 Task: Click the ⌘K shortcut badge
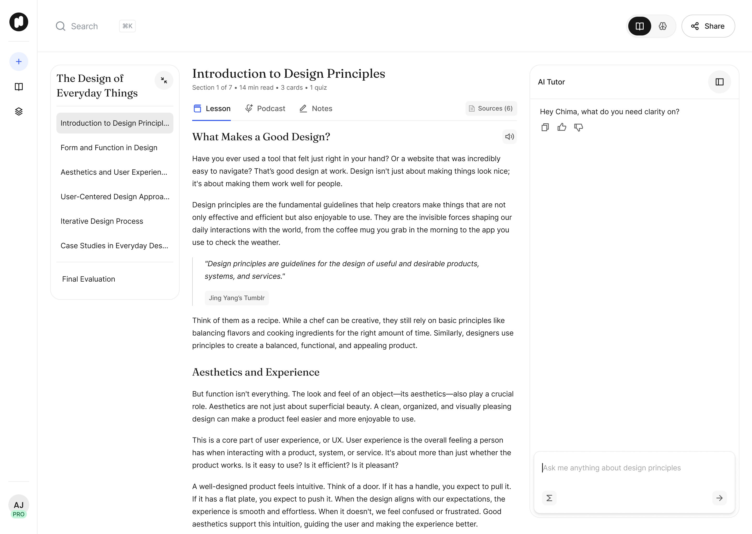127,26
